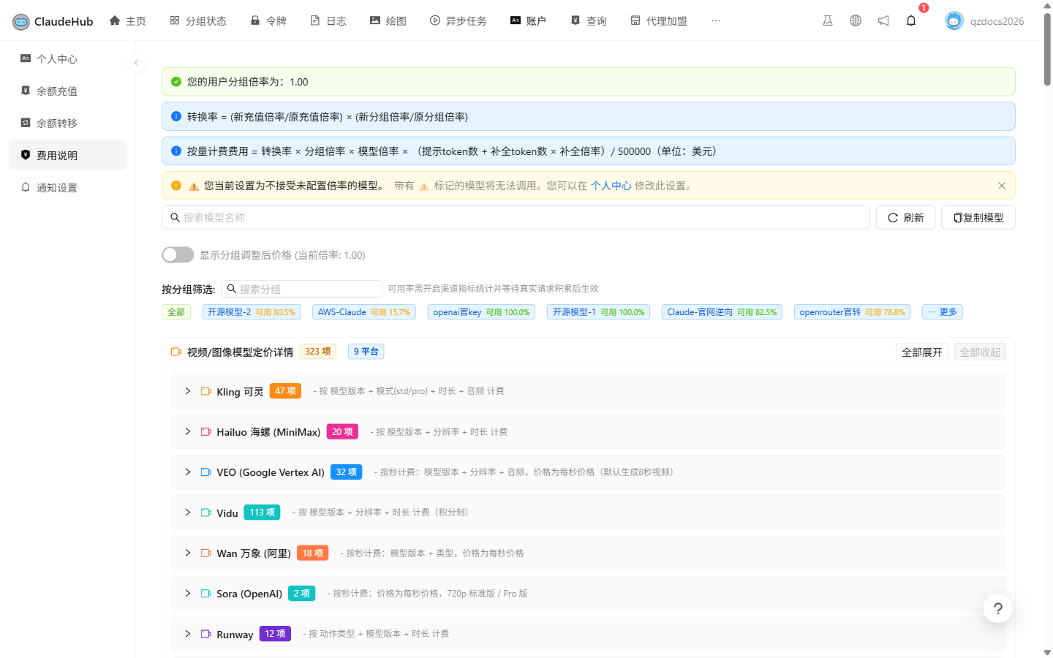Click the Kling 可灵 video icon
Image resolution: width=1053 pixels, height=658 pixels.
point(206,391)
